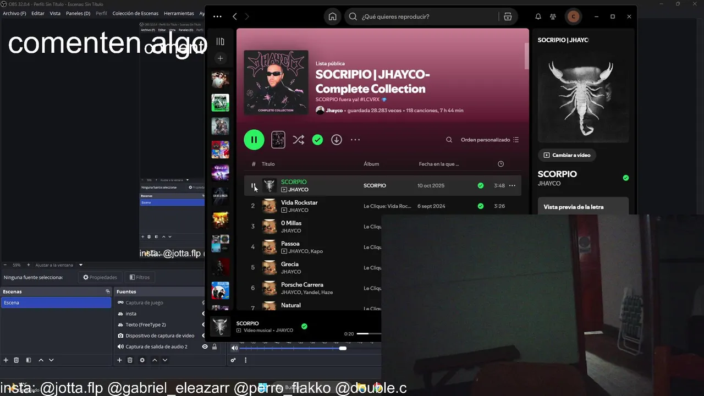Toggle saved check in right SCORPIO panel
The image size is (704, 396).
point(625,178)
